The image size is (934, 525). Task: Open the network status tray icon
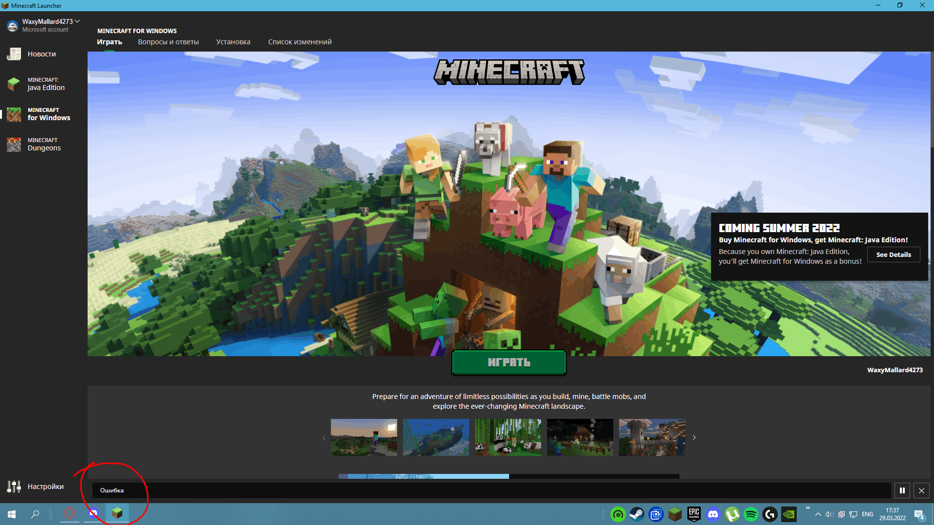point(853,514)
